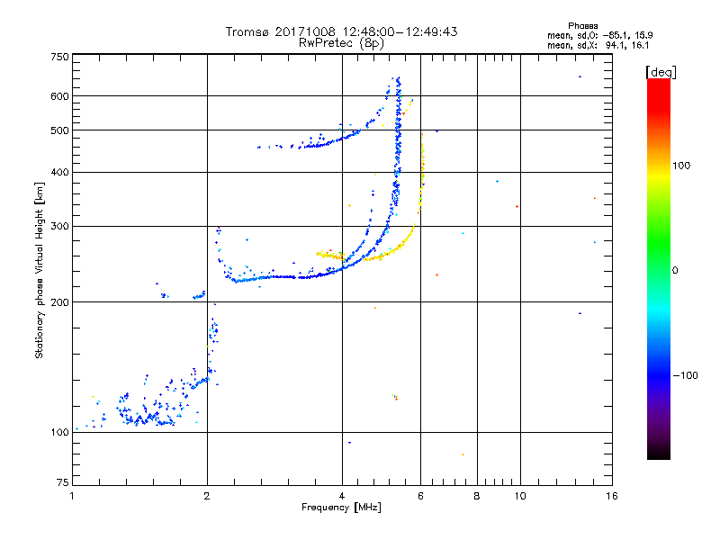
Task: Click the y-axis tick label '600'
Action: [60, 96]
